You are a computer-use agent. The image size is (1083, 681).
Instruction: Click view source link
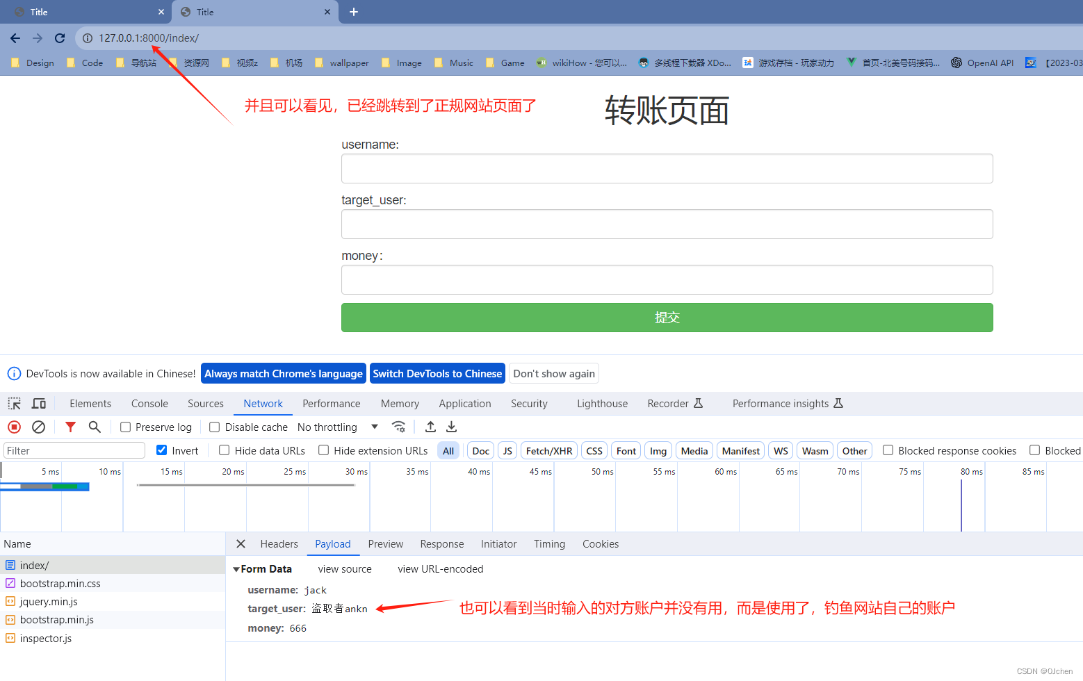click(345, 569)
